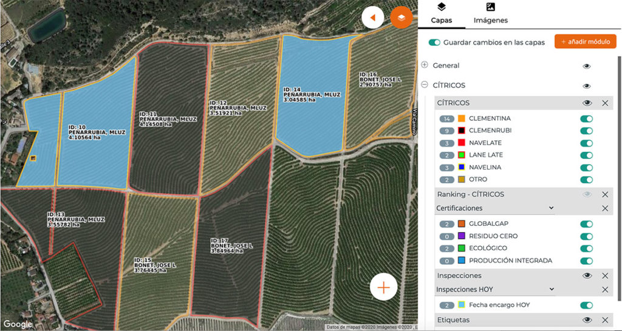Turn off the GLOBALGAP certification toggle
622x331 pixels.
tap(586, 224)
